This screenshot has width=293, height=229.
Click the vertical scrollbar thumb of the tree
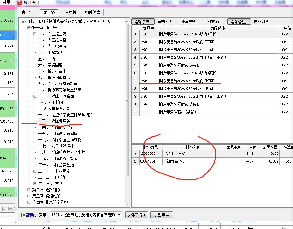tap(127, 100)
